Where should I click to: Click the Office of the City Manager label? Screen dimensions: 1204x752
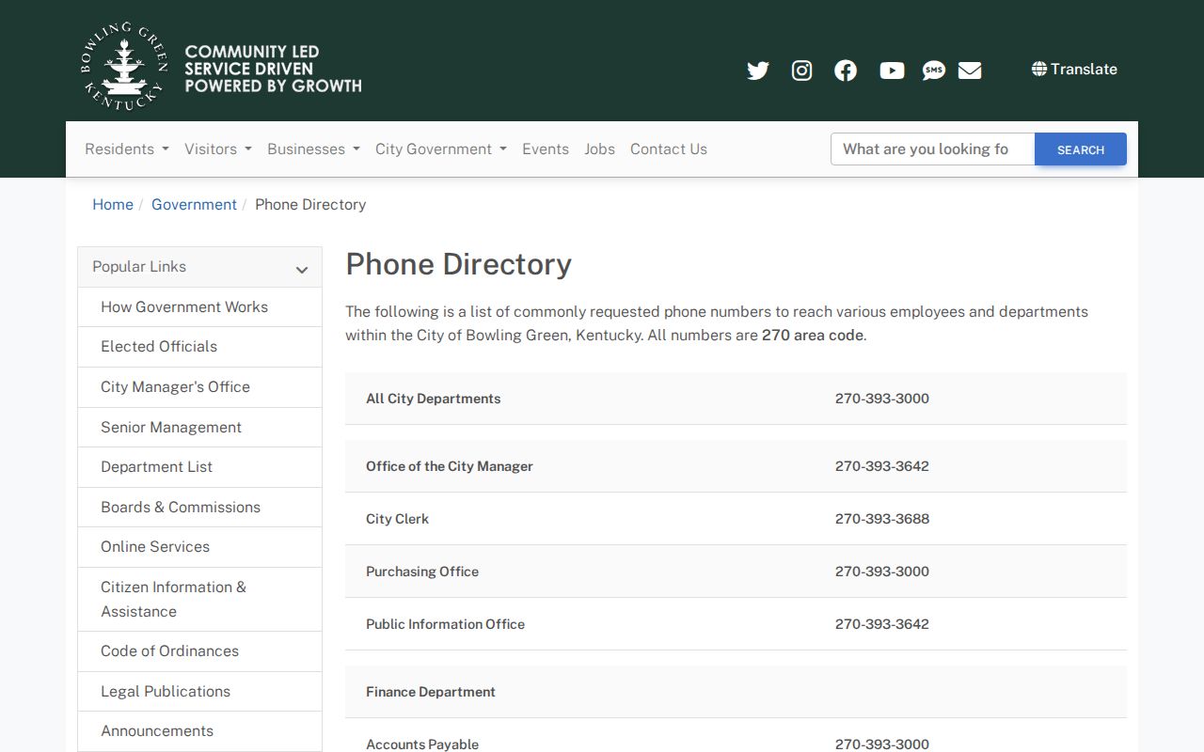(450, 466)
